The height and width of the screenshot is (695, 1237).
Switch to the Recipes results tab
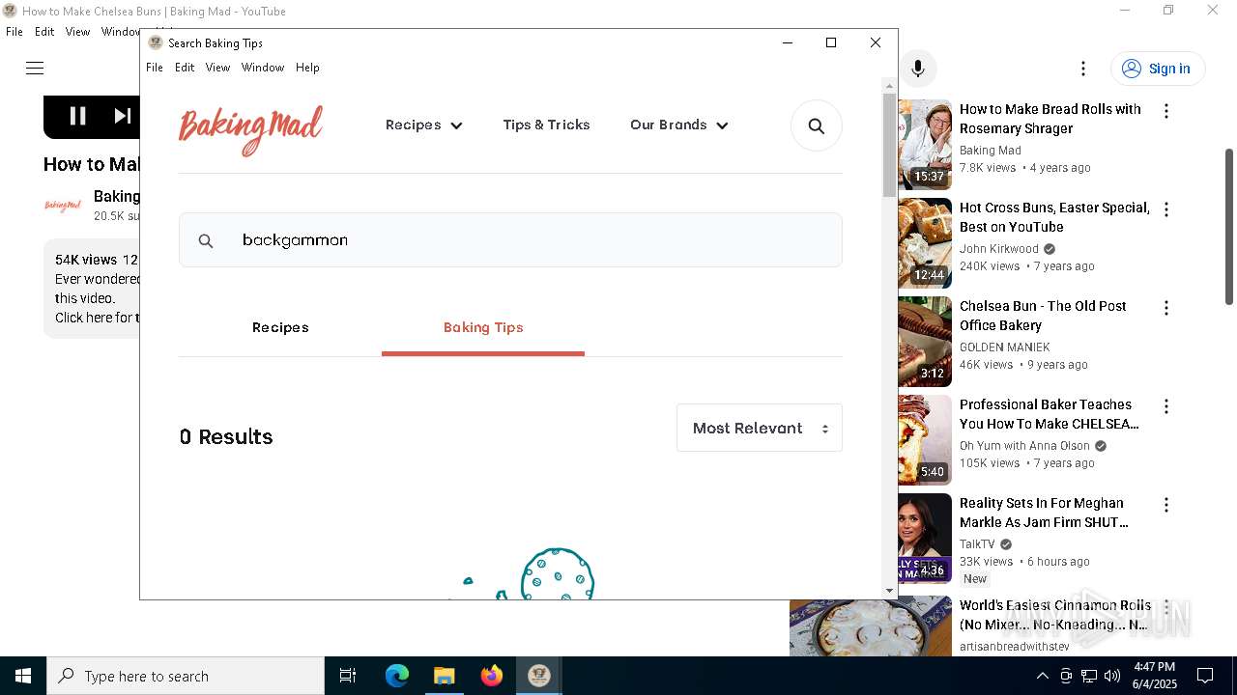pos(280,328)
